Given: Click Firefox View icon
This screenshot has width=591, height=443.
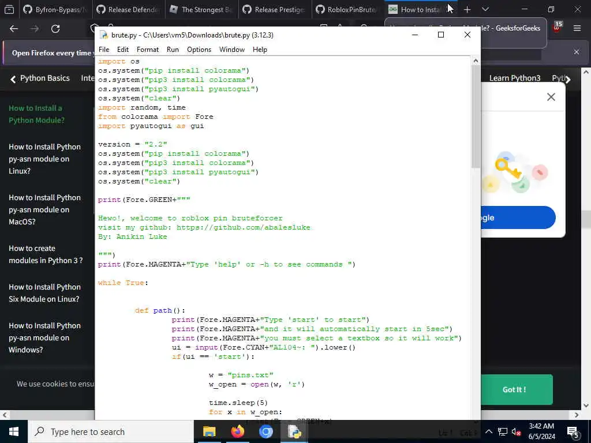Looking at the screenshot, I should [x=9, y=9].
